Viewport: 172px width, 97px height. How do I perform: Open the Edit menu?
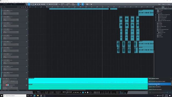3,2
